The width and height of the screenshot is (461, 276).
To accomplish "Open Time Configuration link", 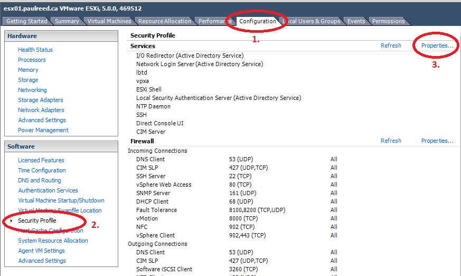I will point(42,170).
